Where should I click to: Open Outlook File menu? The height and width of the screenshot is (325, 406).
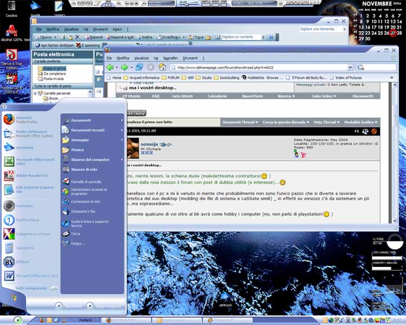tap(39, 29)
